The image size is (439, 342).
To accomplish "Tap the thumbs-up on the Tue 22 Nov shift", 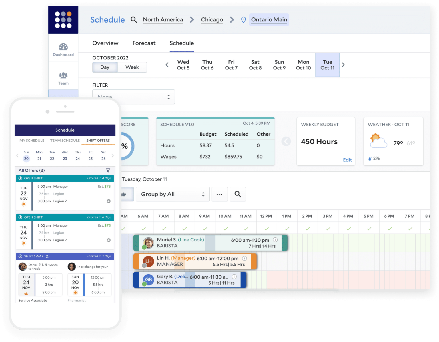I will [x=109, y=201].
